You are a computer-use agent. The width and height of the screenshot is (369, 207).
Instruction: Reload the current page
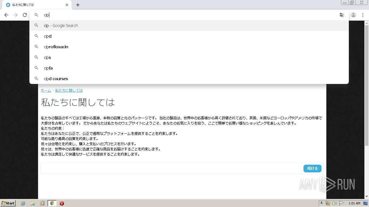point(25,15)
